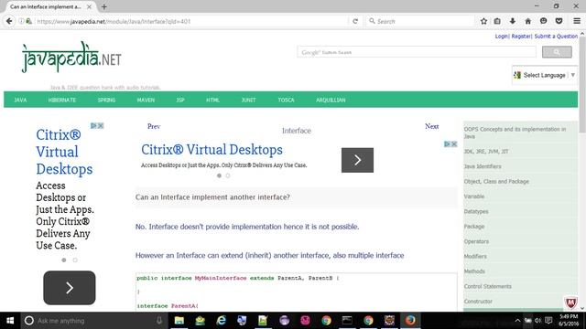Screen dimensions: 586x329
Task: Show site identity info icon in address bar
Action: 21,21
